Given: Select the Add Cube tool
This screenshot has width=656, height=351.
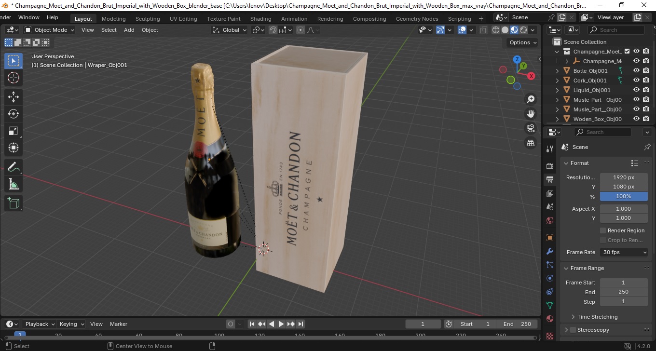Looking at the screenshot, I should [x=14, y=203].
